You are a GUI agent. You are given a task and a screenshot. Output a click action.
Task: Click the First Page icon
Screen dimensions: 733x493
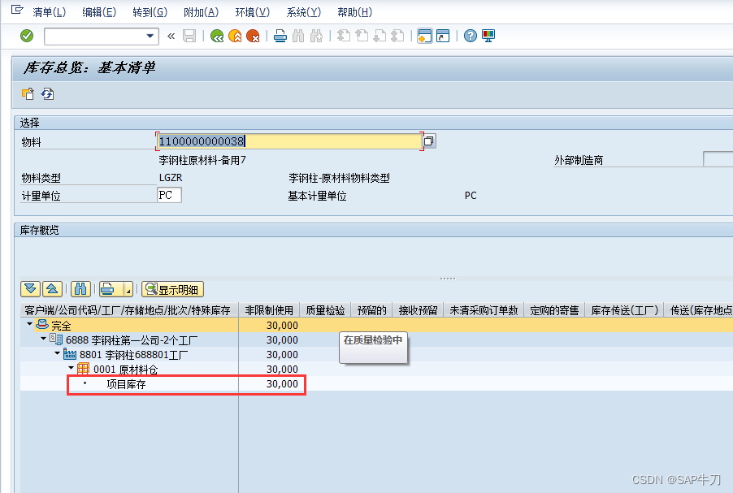(x=344, y=36)
